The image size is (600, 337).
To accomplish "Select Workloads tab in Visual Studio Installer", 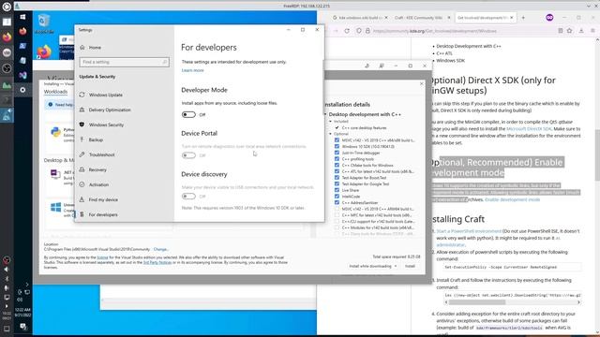I will [x=55, y=92].
